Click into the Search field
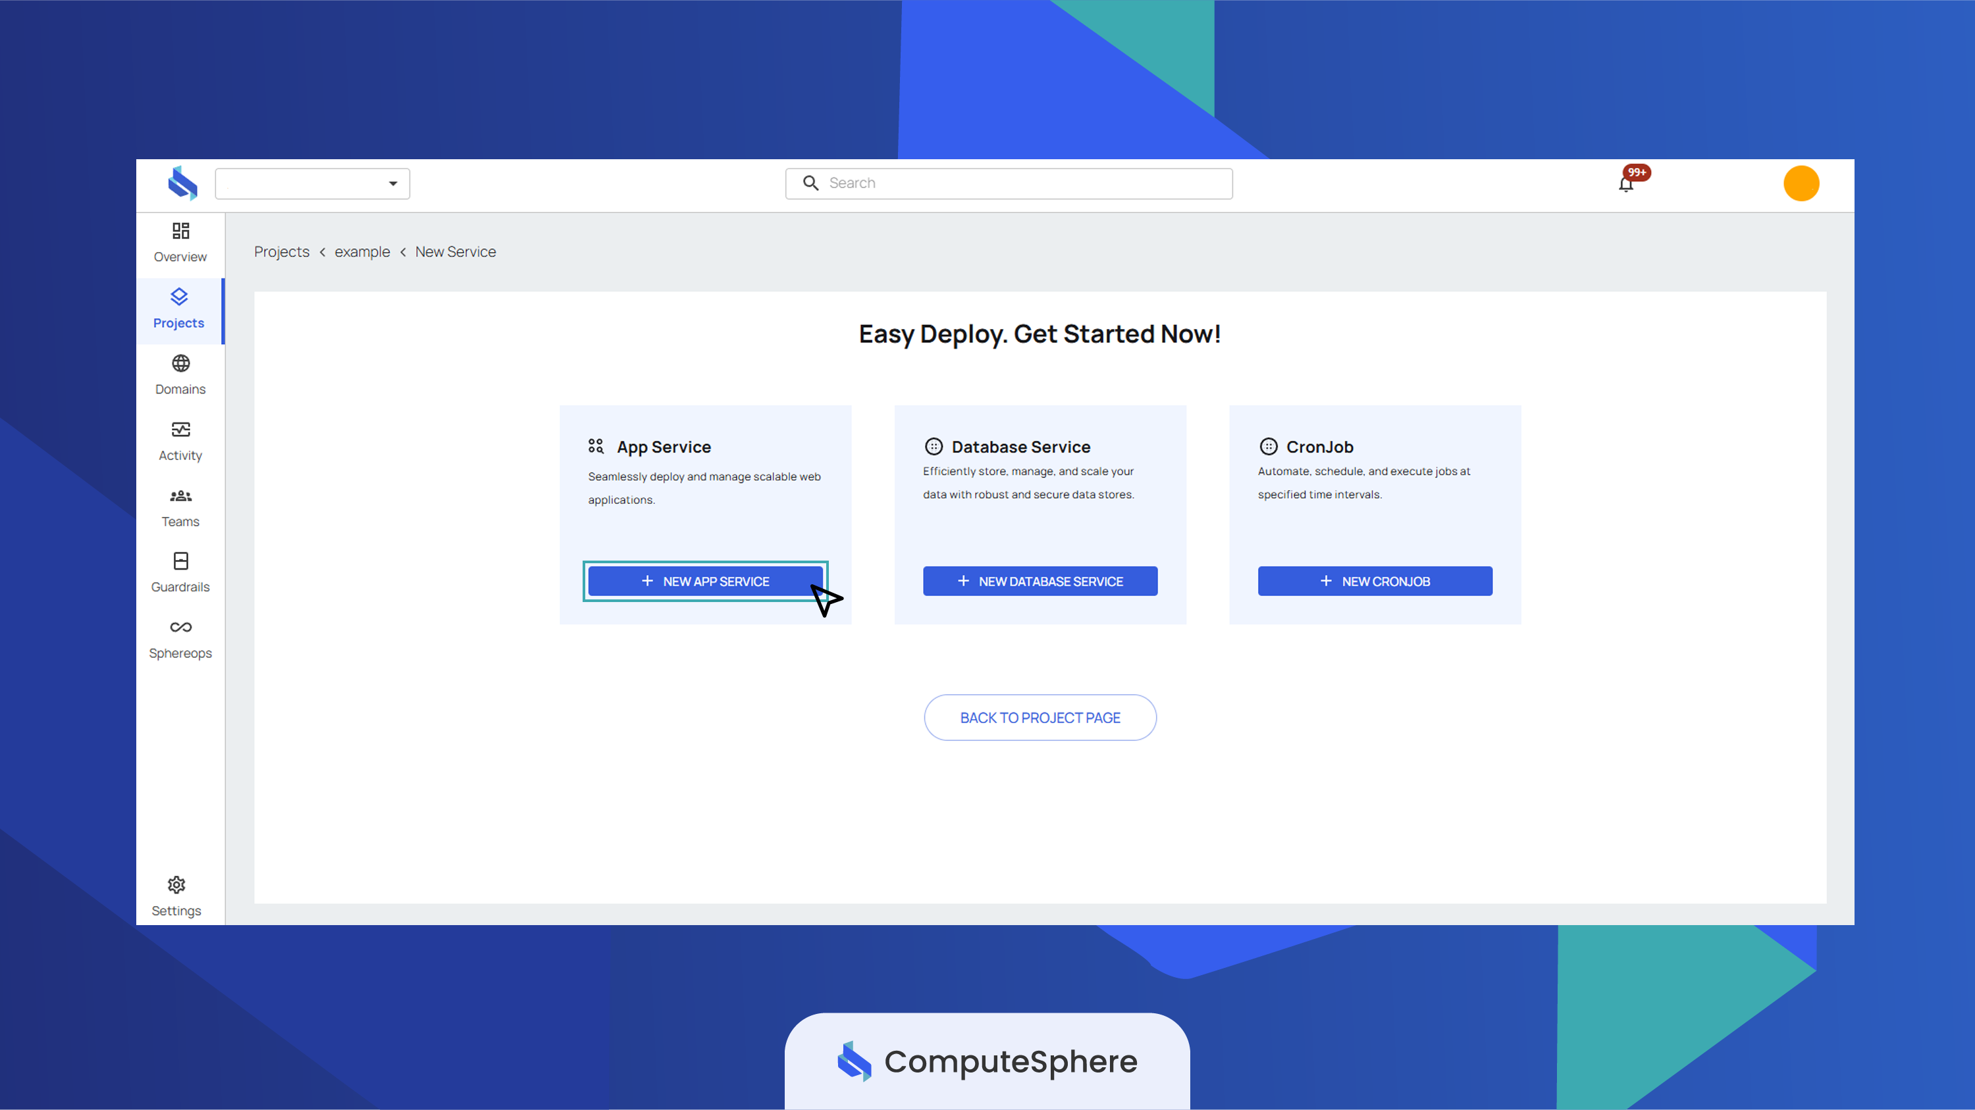This screenshot has height=1110, width=1975. (1008, 183)
